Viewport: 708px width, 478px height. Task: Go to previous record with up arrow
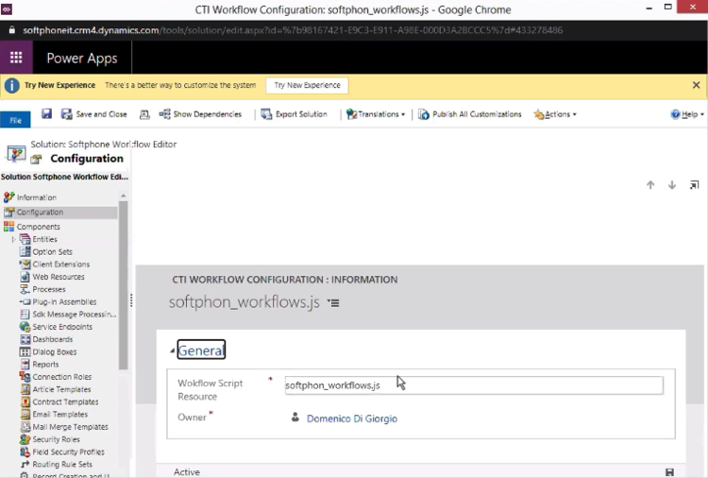tap(650, 185)
